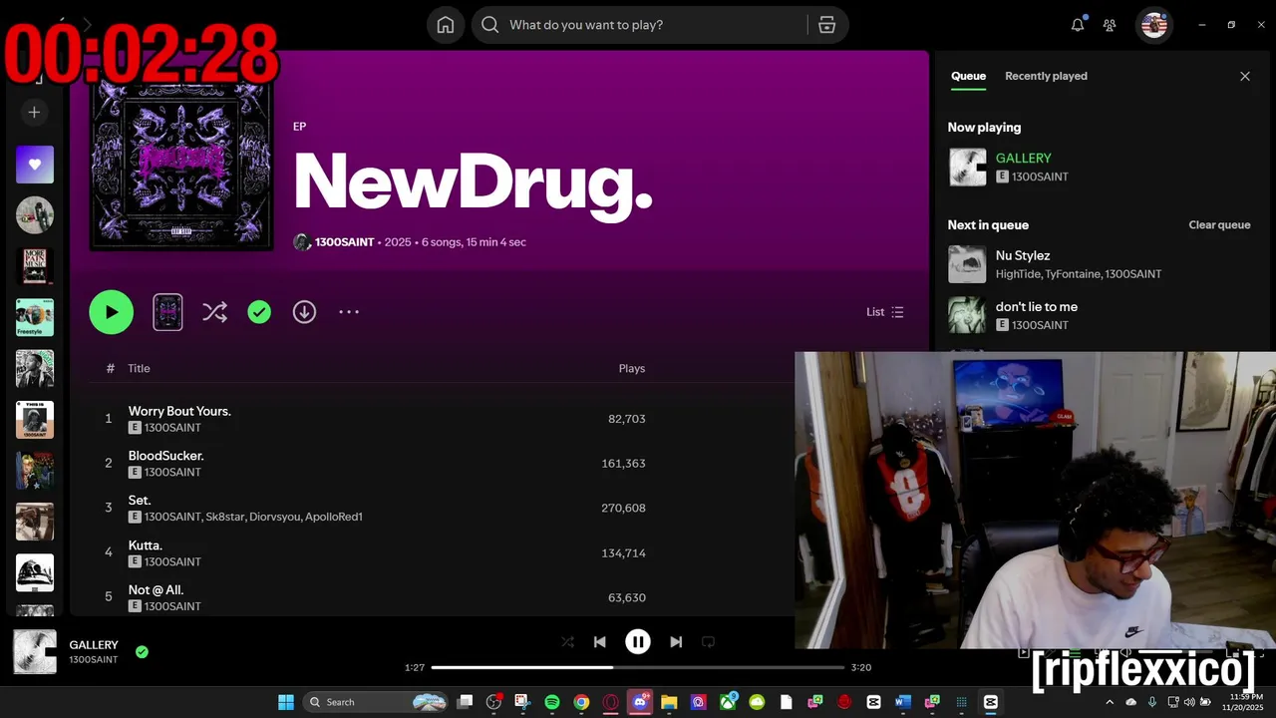Switch to the Recently played tab

click(x=1046, y=76)
